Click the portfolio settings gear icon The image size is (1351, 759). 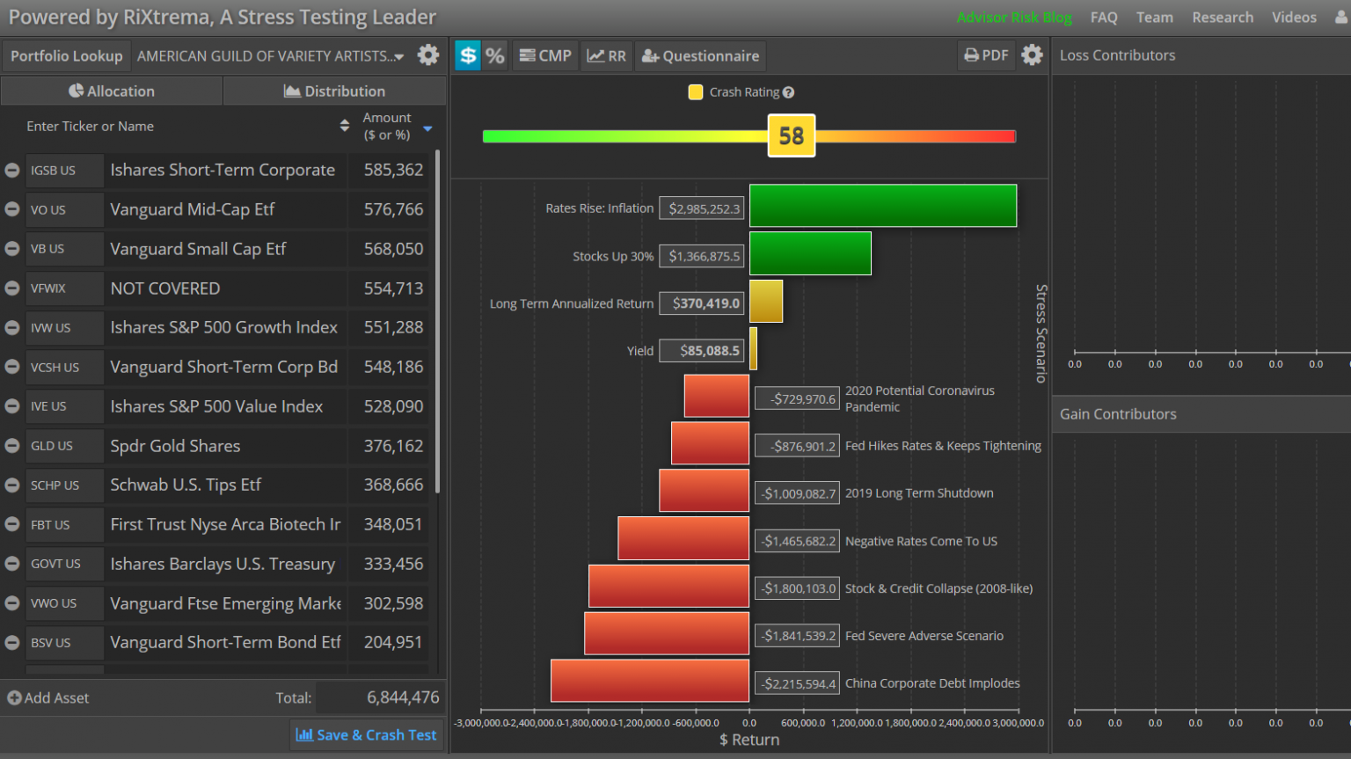tap(428, 55)
